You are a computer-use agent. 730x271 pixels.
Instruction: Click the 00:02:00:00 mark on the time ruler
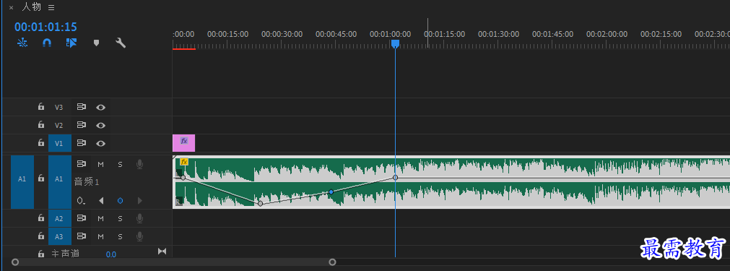point(607,34)
